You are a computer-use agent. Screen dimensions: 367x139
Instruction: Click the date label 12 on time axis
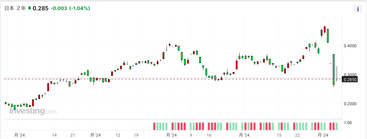[118, 135]
